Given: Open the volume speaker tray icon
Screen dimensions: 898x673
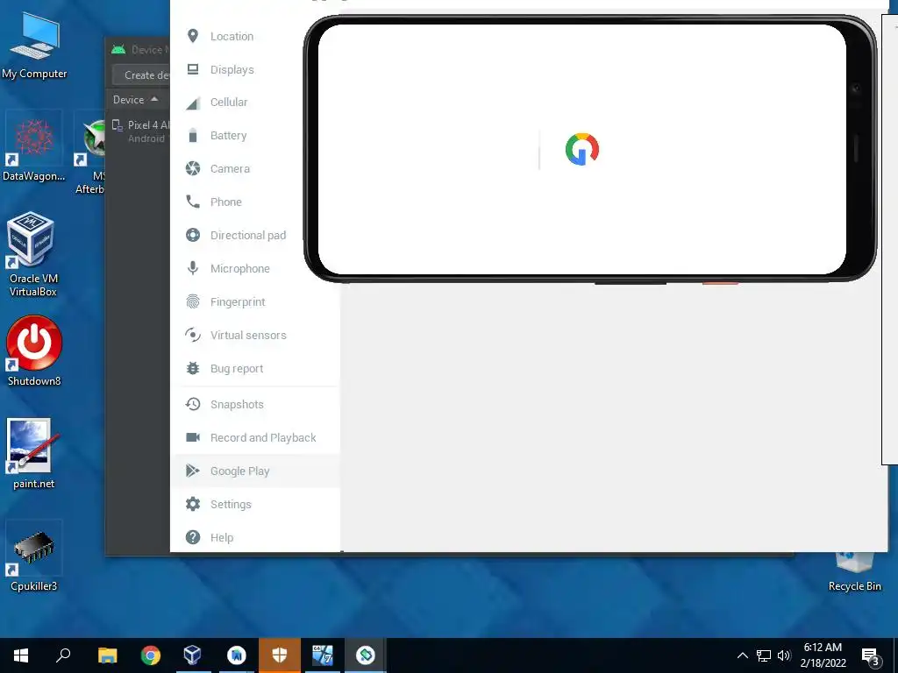Looking at the screenshot, I should click(784, 655).
